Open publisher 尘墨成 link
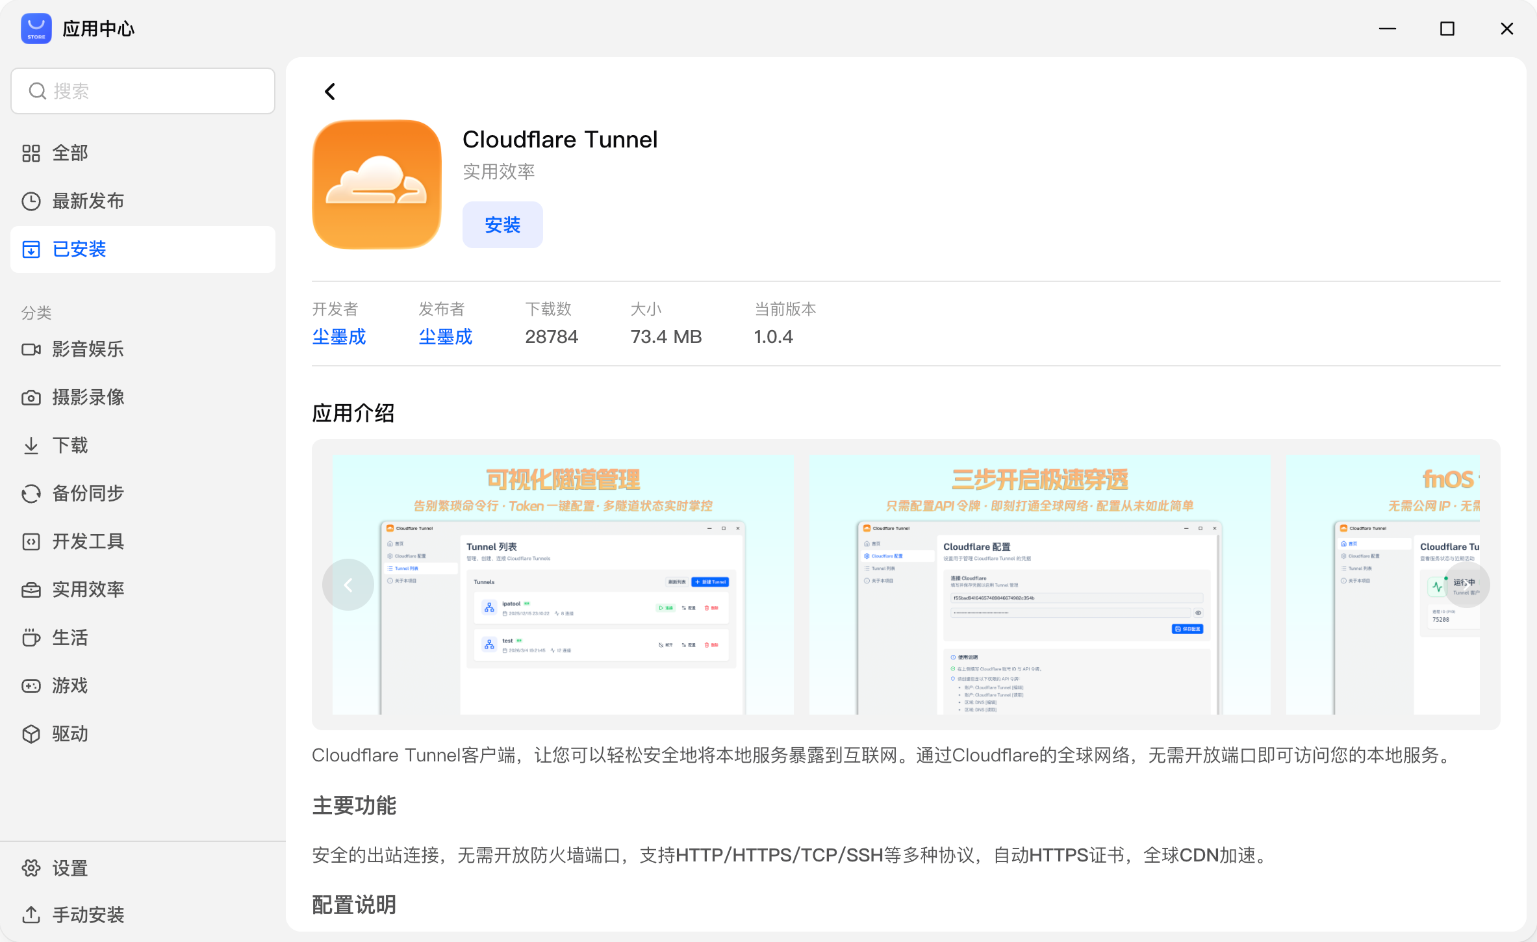This screenshot has width=1537, height=942. point(446,337)
